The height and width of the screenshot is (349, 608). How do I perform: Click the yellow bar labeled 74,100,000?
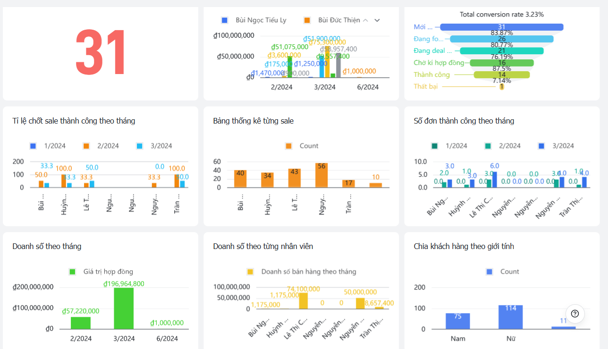coord(303,301)
